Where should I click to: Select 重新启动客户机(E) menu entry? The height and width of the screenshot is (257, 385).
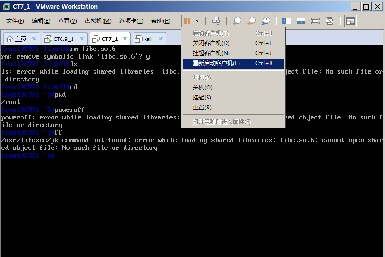tap(233, 63)
